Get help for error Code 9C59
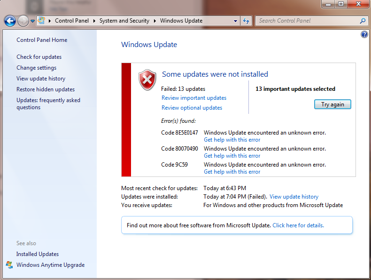 pos(232,172)
